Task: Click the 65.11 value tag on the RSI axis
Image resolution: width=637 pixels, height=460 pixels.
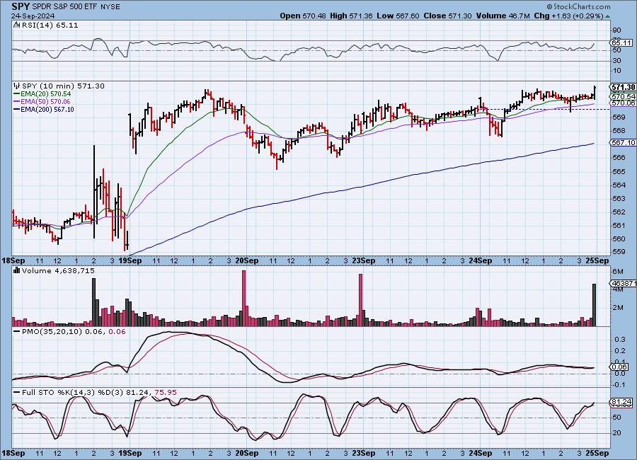Action: (x=621, y=42)
